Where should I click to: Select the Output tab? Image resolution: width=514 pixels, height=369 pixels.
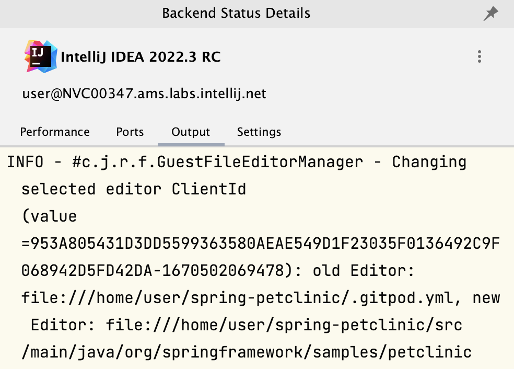pos(191,132)
